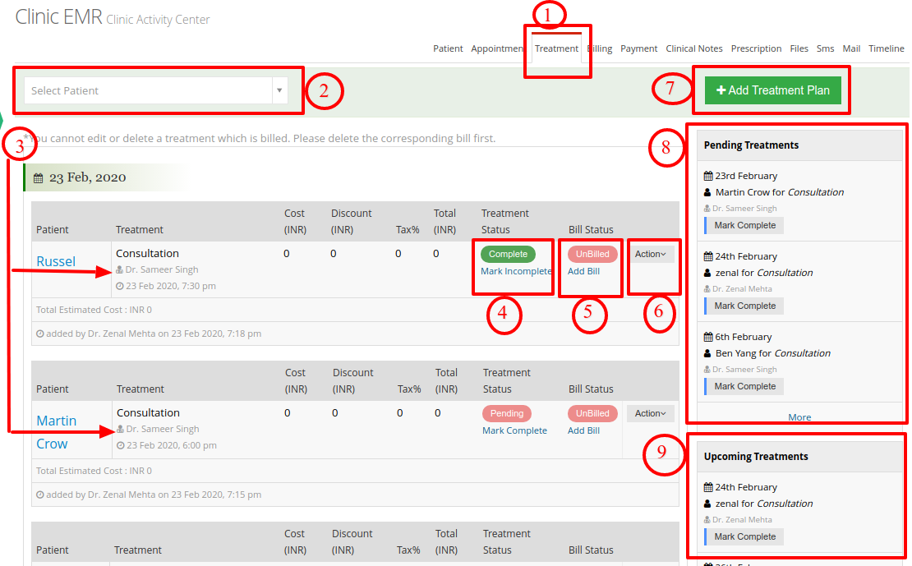Click the Upcoming Treatments panel heading
The image size is (912, 566).
756,457
